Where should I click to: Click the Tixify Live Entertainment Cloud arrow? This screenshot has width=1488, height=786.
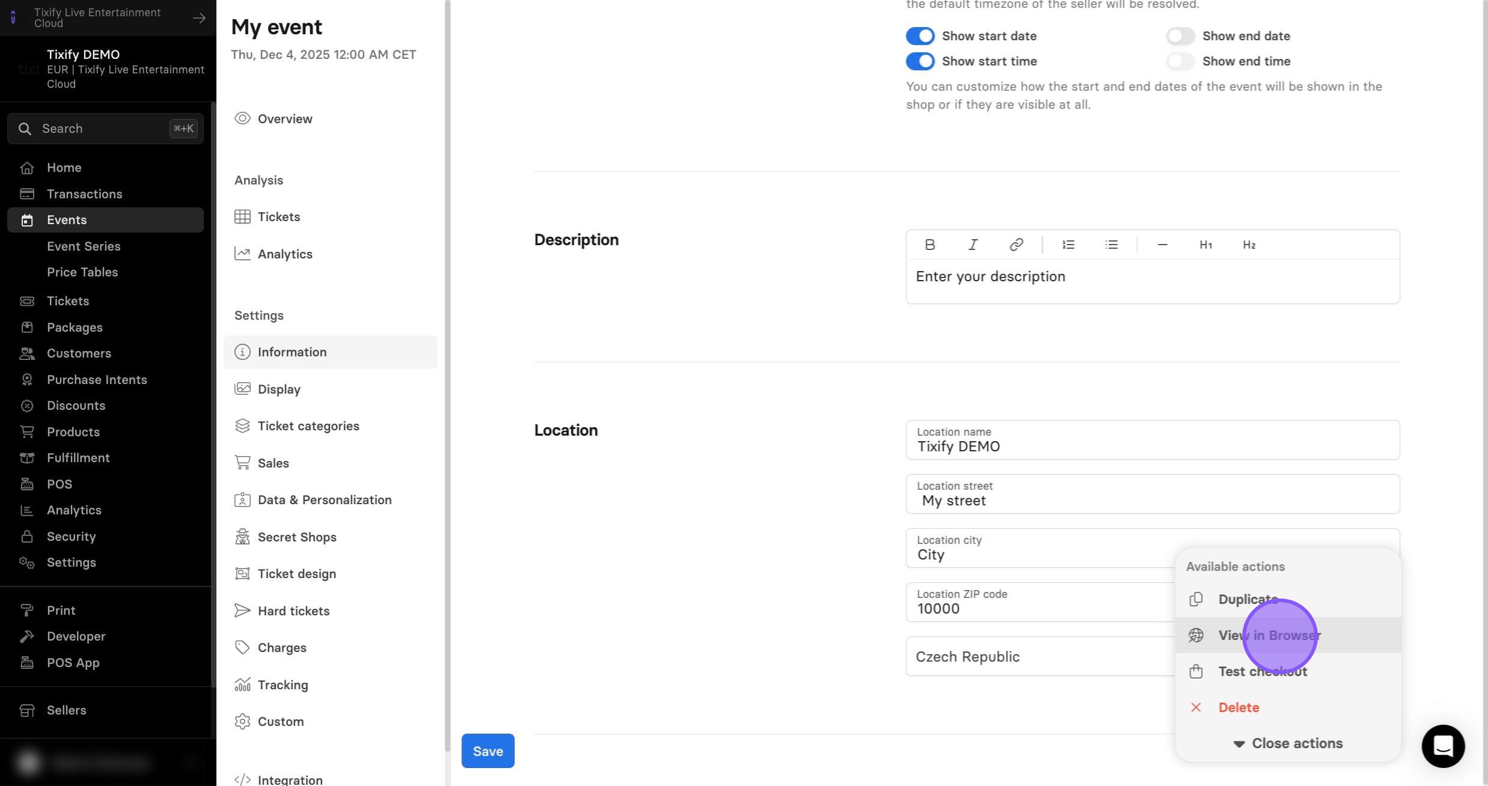(199, 18)
